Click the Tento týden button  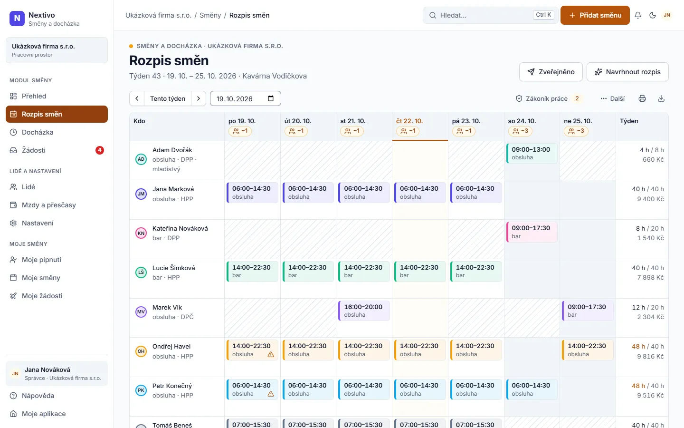[x=168, y=98]
